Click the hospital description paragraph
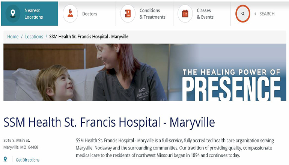 (x=175, y=148)
